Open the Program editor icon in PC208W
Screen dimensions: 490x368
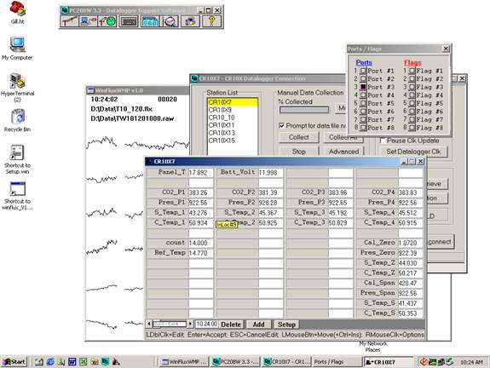click(x=129, y=21)
